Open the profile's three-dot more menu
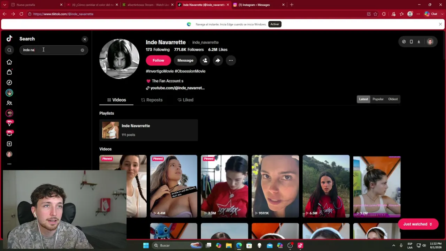 231,60
